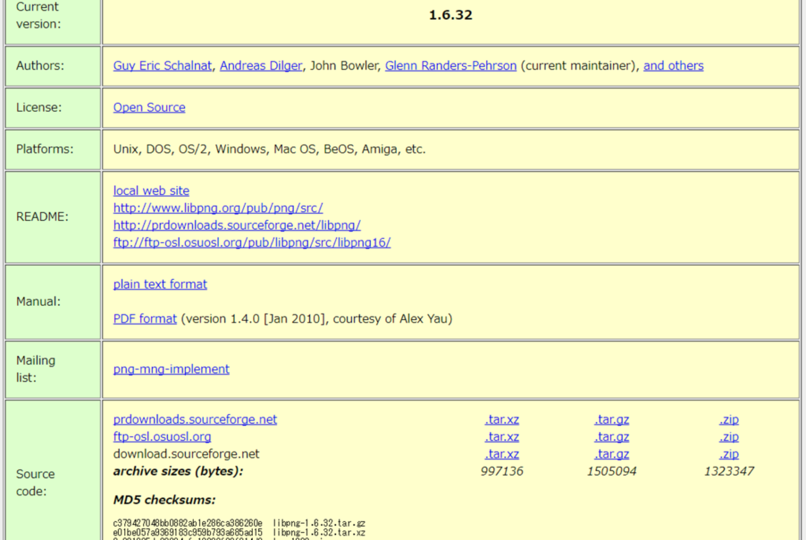Click the author name John Bowler
Image resolution: width=806 pixels, height=540 pixels.
click(343, 66)
